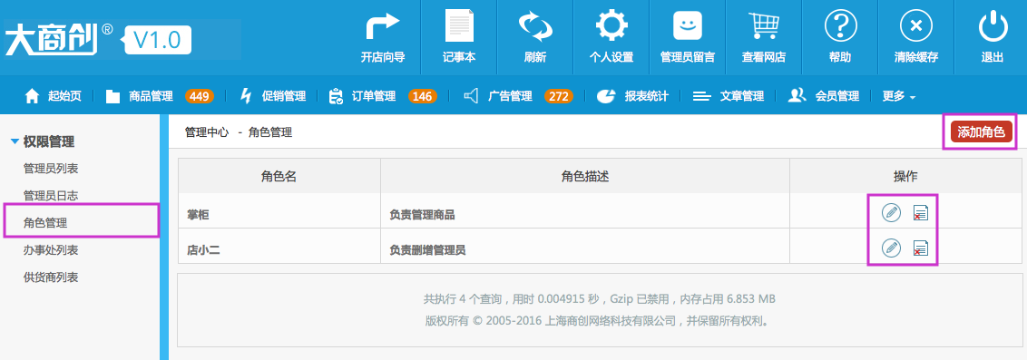Click the 272 badge on 广告管理

(x=559, y=96)
